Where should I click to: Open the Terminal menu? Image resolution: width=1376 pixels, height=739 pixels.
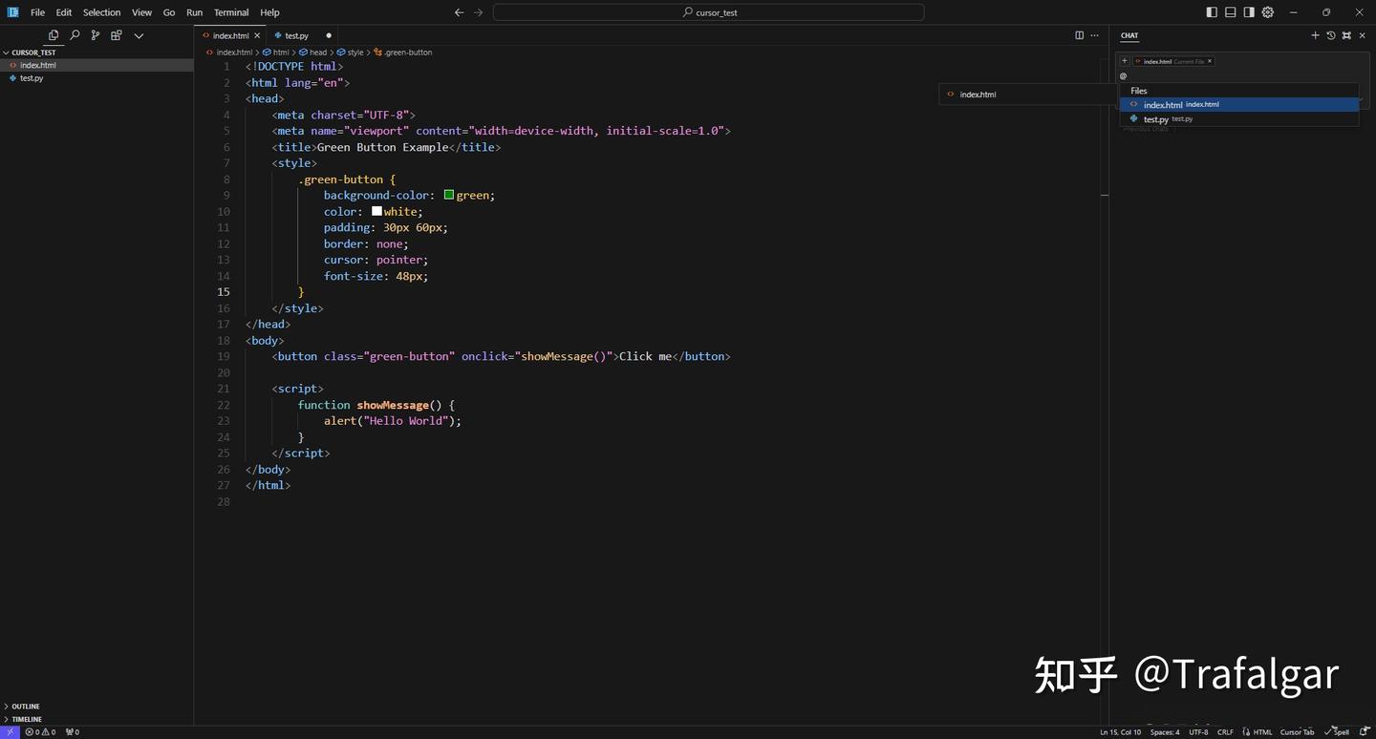(x=231, y=12)
